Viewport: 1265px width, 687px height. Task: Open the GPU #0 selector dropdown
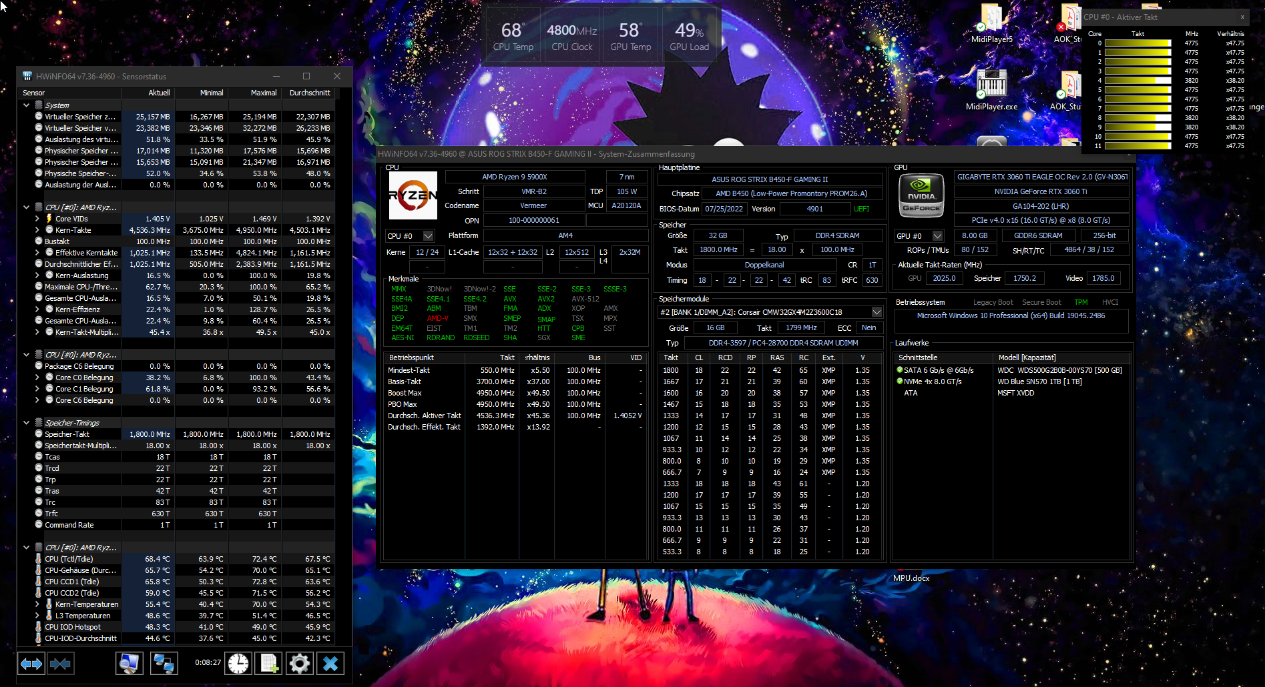tap(937, 236)
